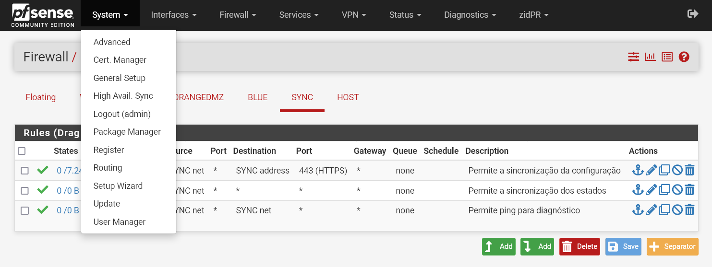Open the Diagnostics dropdown menu

point(470,15)
